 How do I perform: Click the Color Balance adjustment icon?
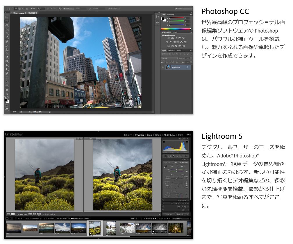coord(170,42)
